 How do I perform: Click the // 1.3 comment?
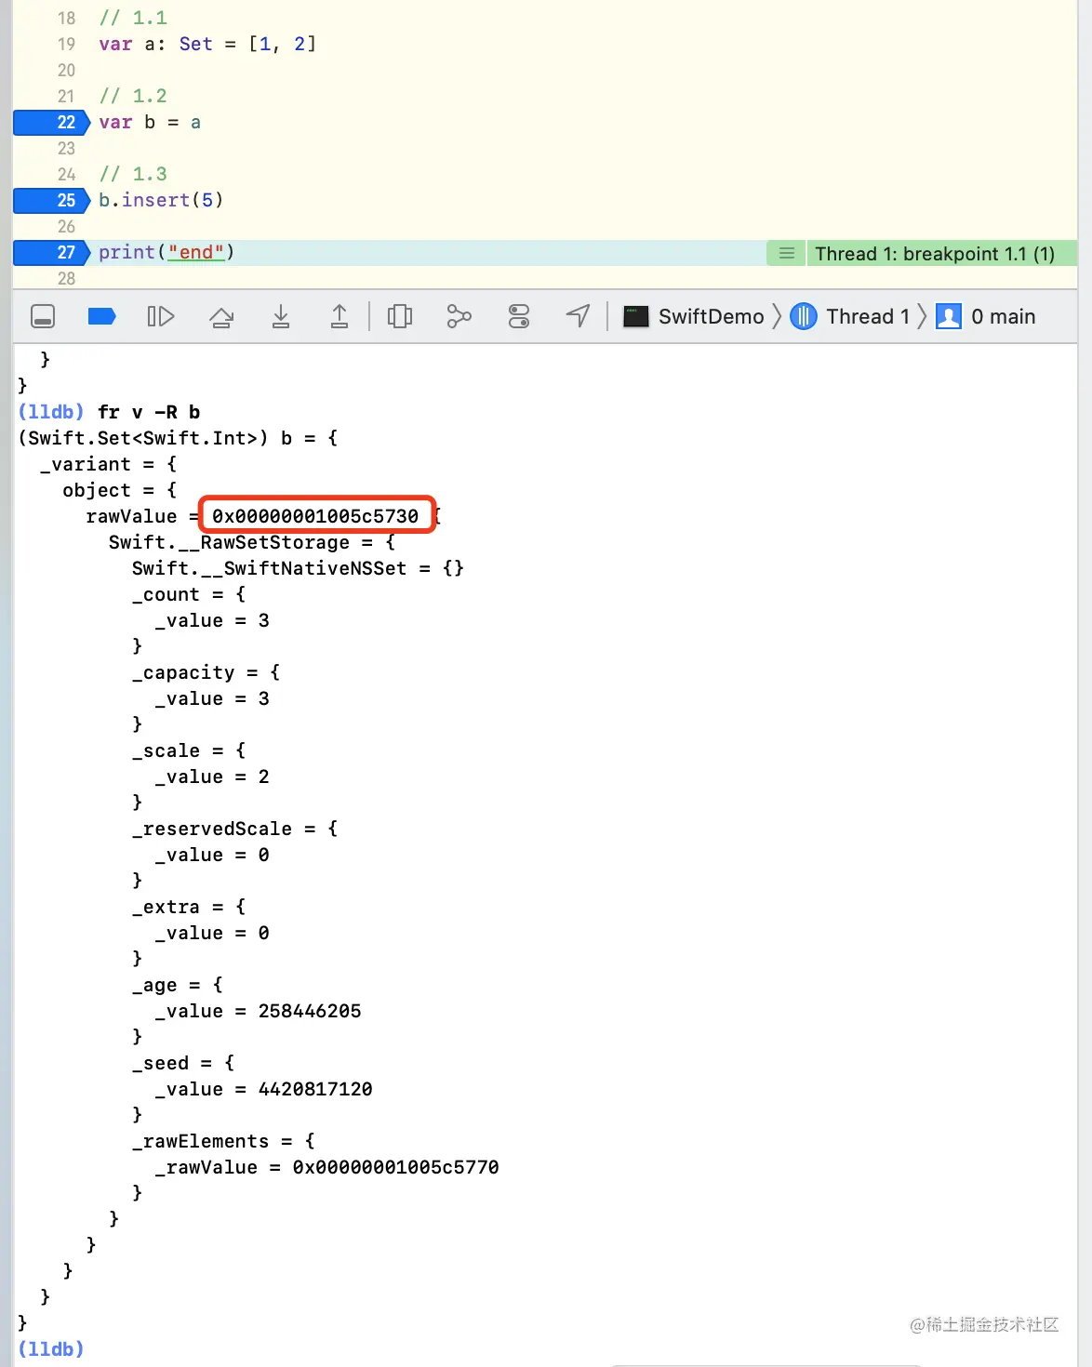[x=133, y=175]
